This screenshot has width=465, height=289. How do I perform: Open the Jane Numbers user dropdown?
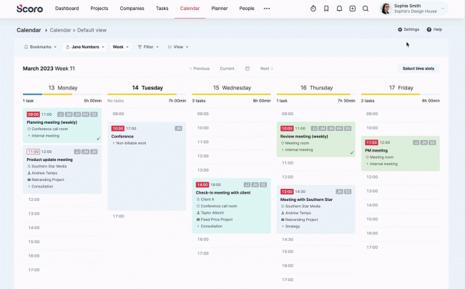pyautogui.click(x=85, y=46)
